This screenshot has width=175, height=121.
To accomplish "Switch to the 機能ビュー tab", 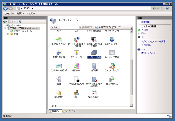I will pos(55,111).
